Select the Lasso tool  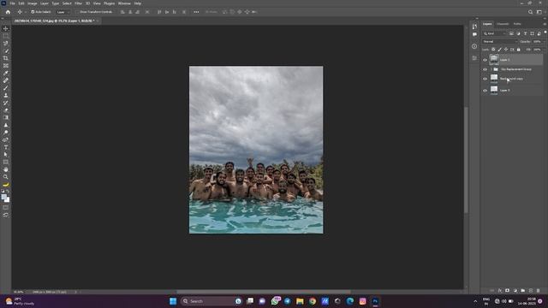(x=6, y=44)
